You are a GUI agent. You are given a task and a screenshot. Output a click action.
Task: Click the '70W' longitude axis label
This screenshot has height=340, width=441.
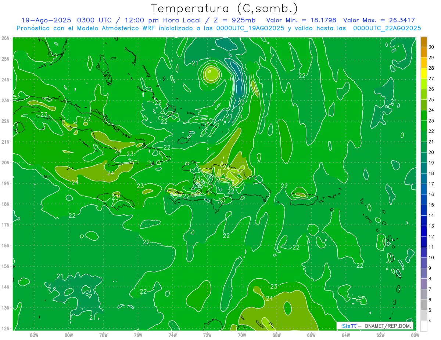pos(241,335)
